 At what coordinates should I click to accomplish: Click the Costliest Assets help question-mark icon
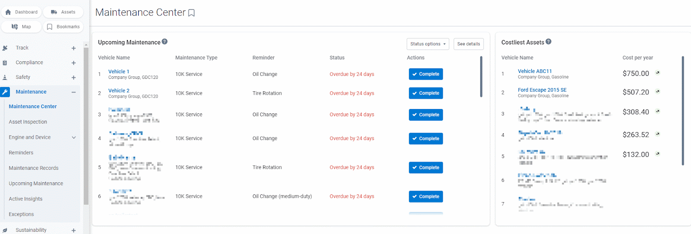point(548,42)
